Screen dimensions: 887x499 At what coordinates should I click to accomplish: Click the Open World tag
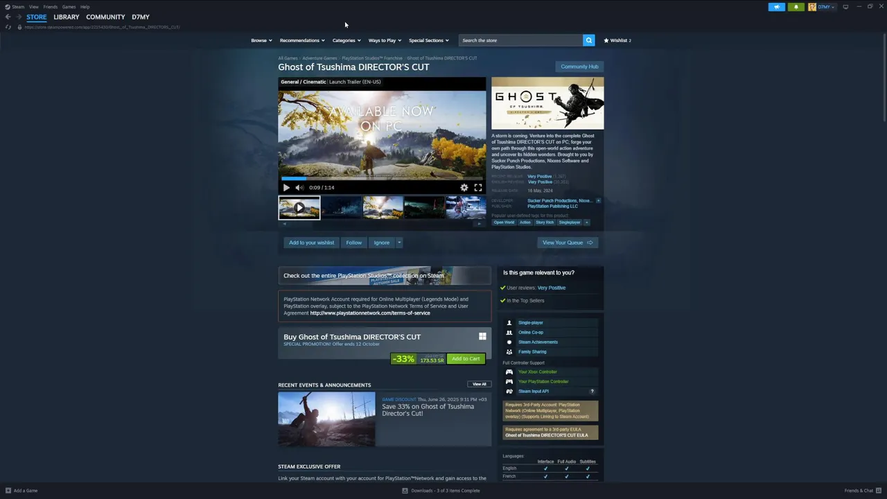point(504,222)
